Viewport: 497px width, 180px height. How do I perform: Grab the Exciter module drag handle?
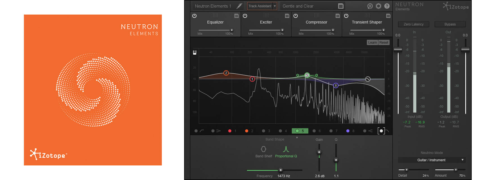pos(266,15)
